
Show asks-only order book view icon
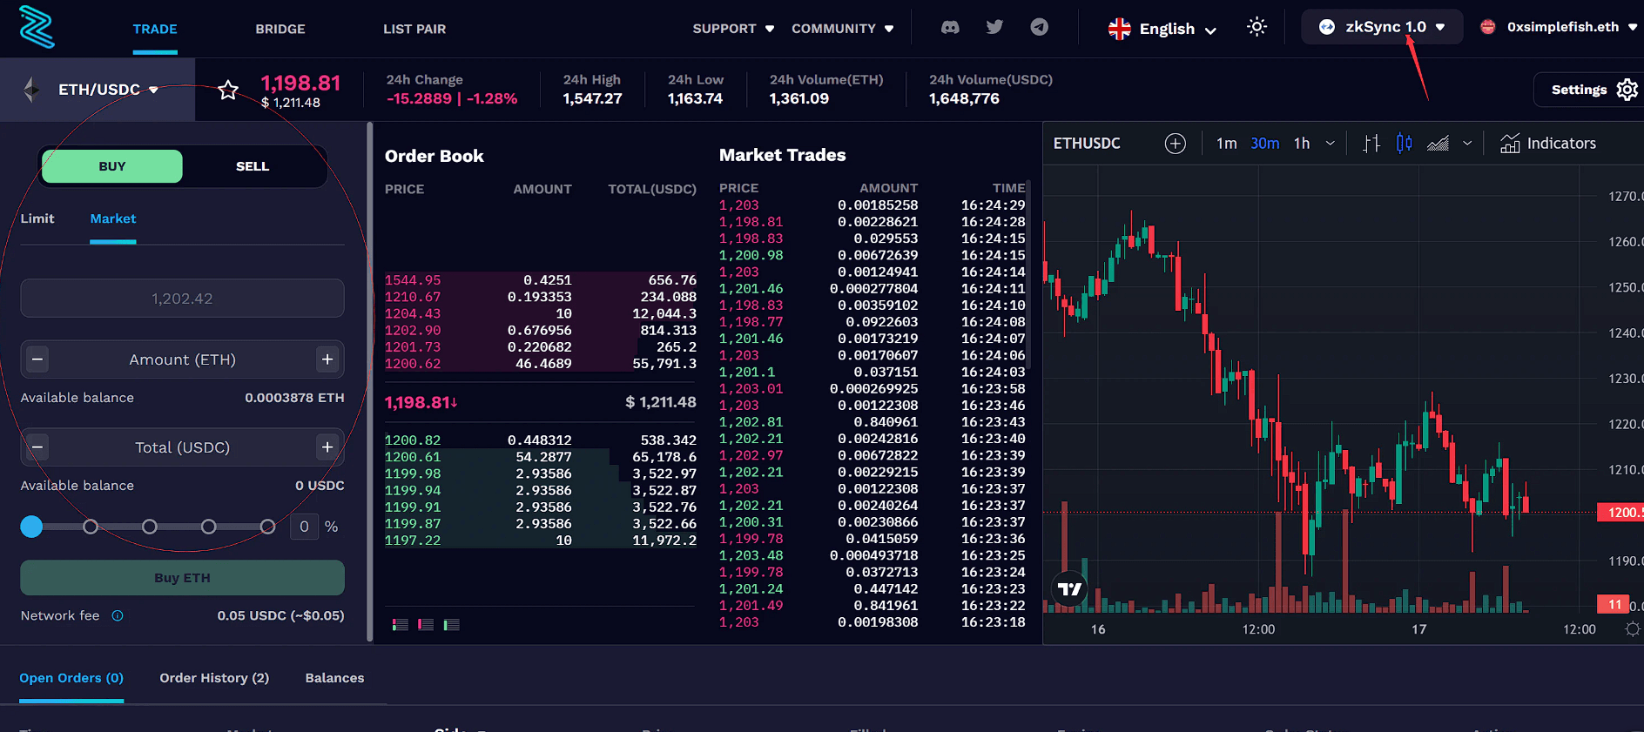point(426,624)
